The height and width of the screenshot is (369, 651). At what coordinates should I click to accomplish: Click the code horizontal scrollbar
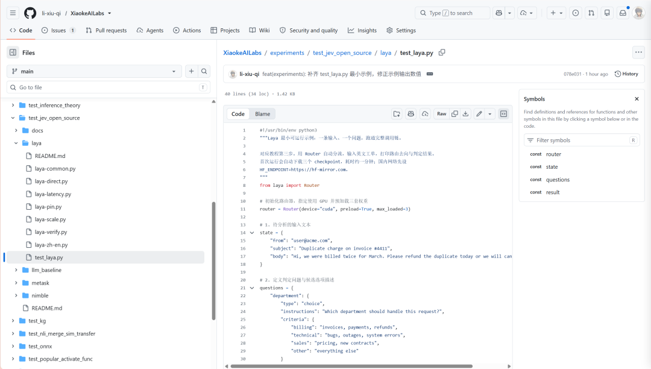pos(351,366)
